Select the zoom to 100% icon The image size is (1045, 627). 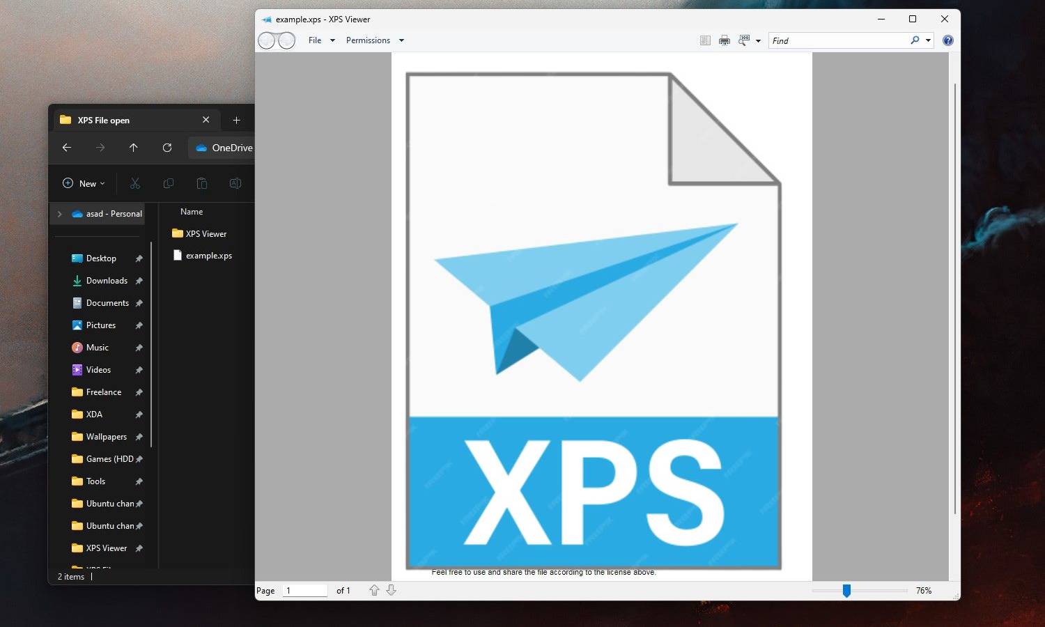coord(743,40)
